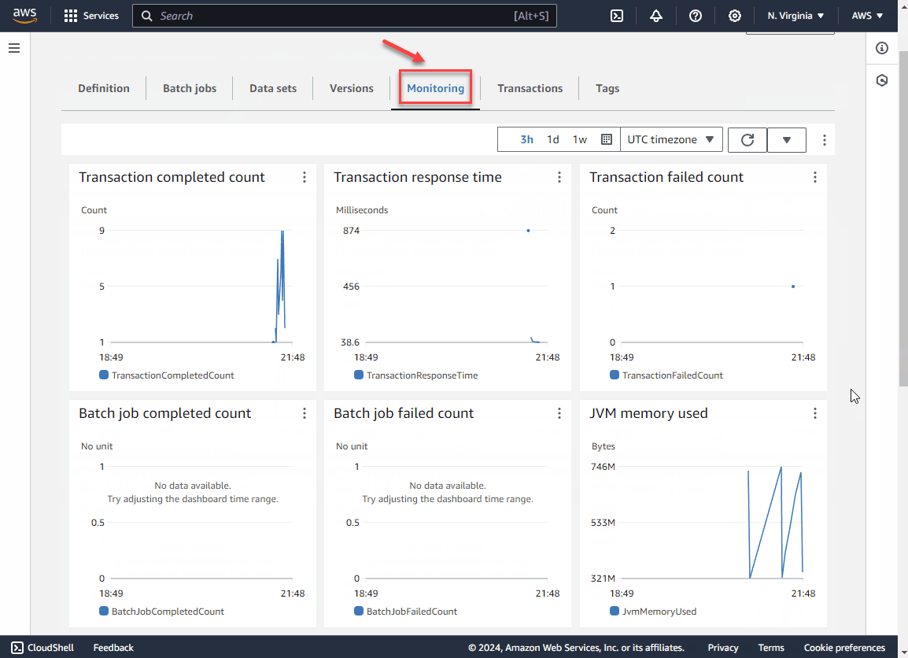
Task: Open the custom date range calendar icon
Action: [607, 139]
